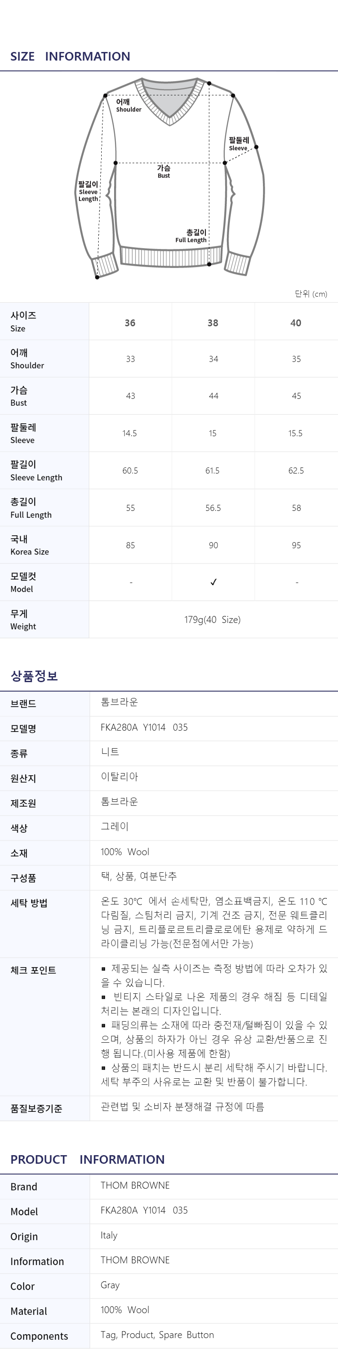This screenshot has height=1359, width=338.
Task: Click the model cut checkmark under size 38
Action: point(213,582)
